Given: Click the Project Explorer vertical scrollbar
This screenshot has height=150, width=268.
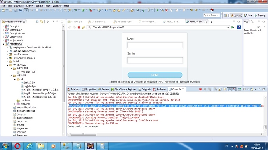Looking at the screenshot, I should [63, 66].
